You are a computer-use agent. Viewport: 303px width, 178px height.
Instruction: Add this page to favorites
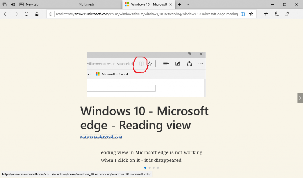tap(251, 14)
